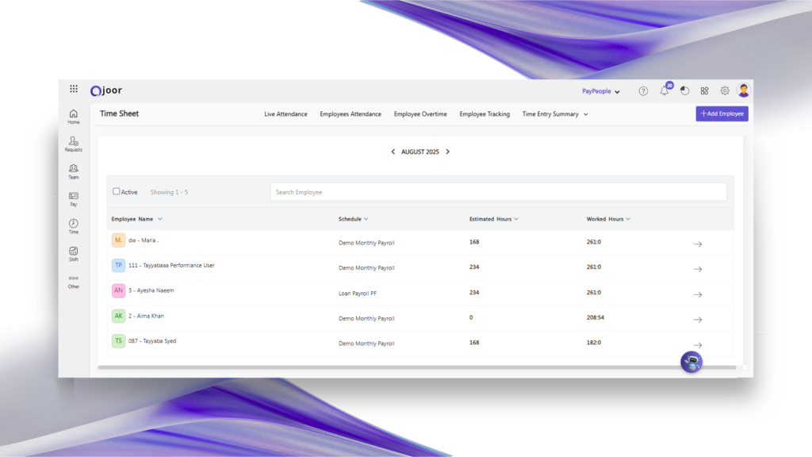
Task: Select the Shift sidebar icon
Action: coord(74,252)
